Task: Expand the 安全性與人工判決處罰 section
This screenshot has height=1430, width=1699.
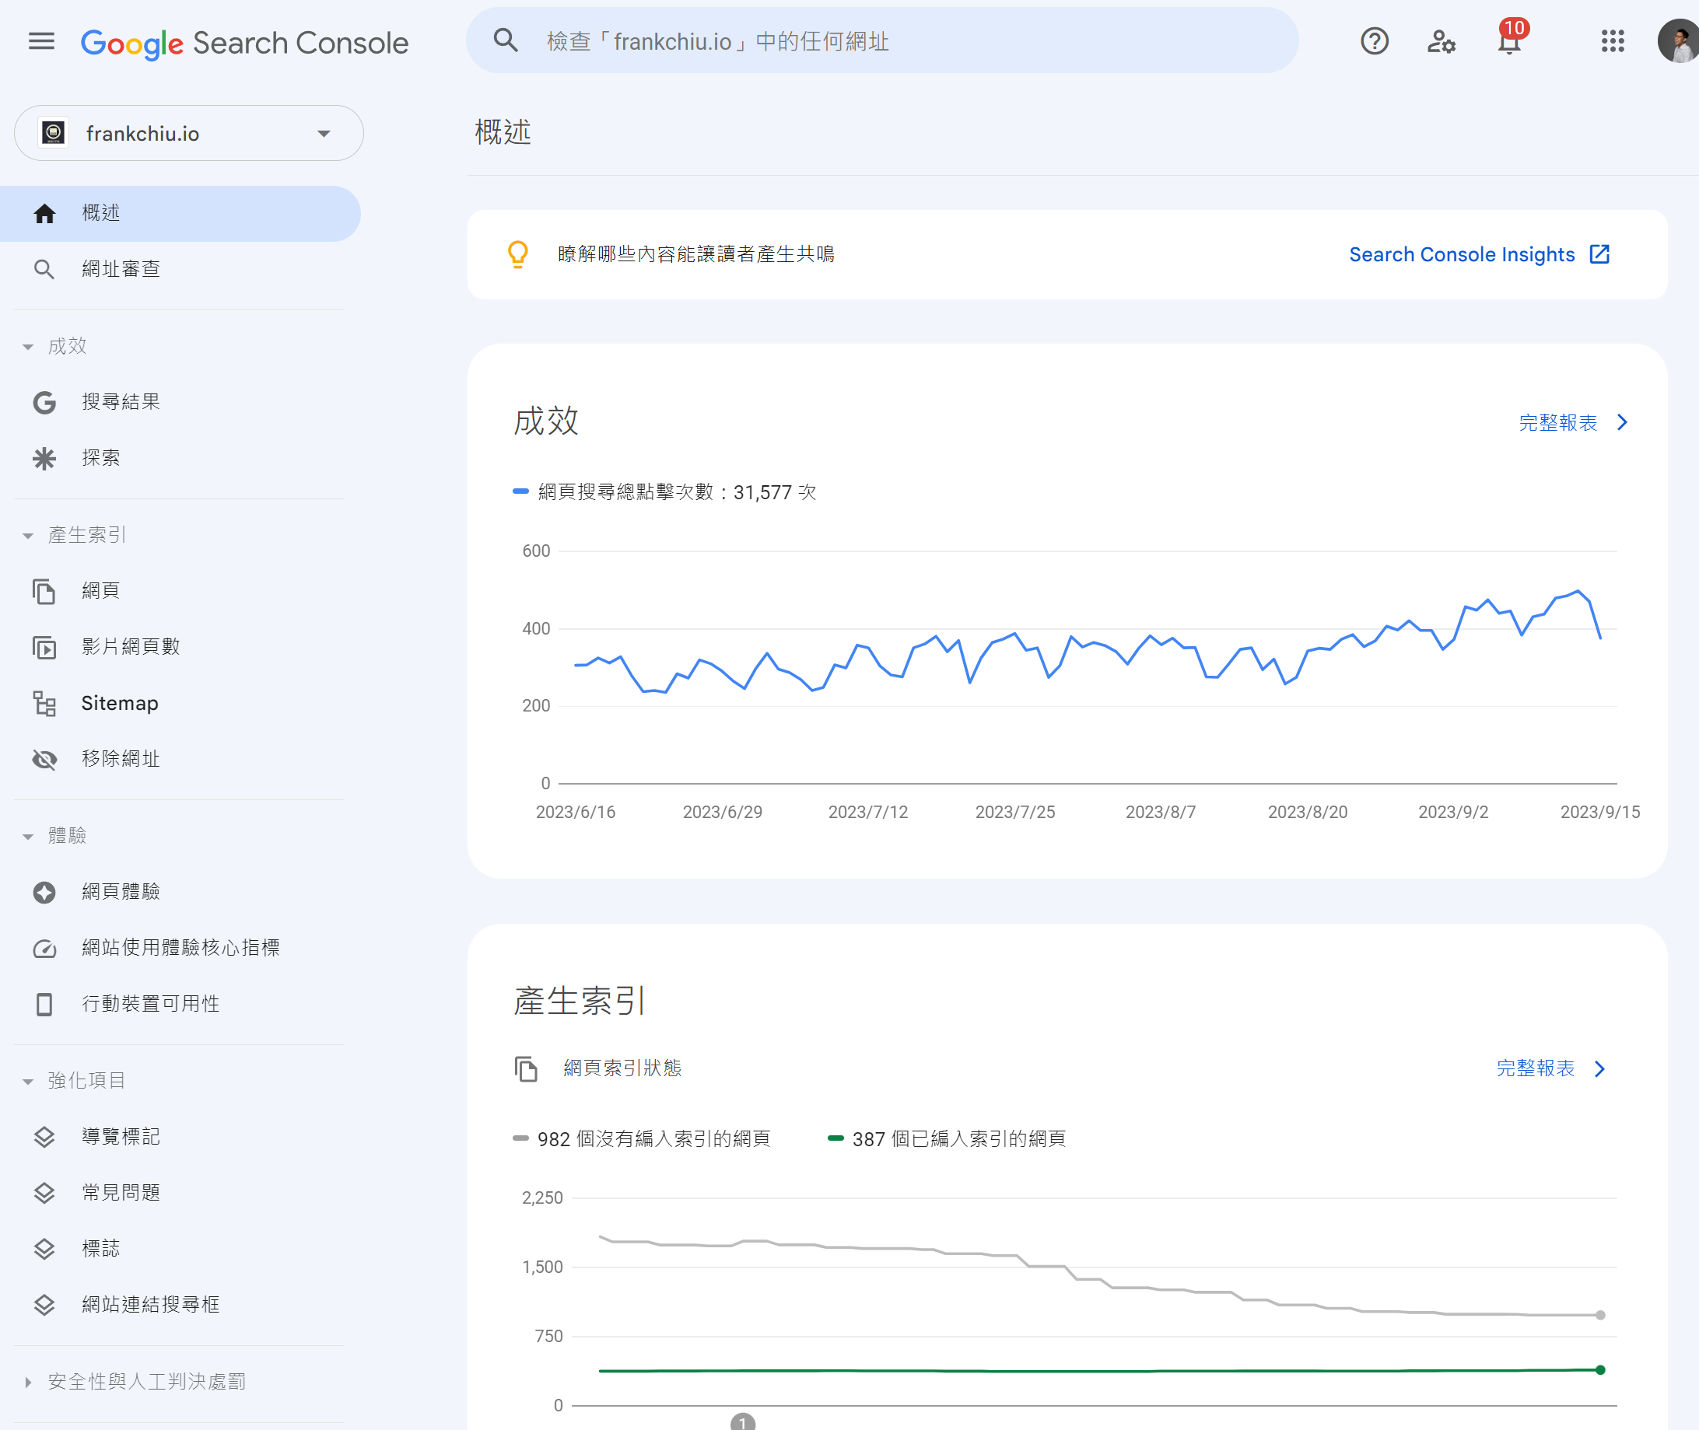Action: click(28, 1382)
